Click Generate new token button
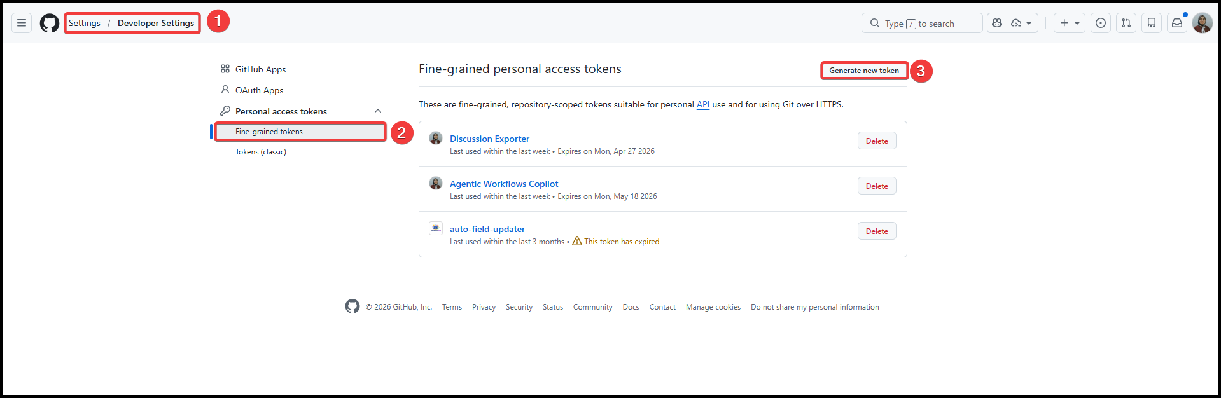 863,71
